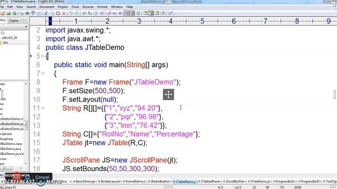Open Find with the magnifier icon
This screenshot has width=337, height=189.
point(84,13)
